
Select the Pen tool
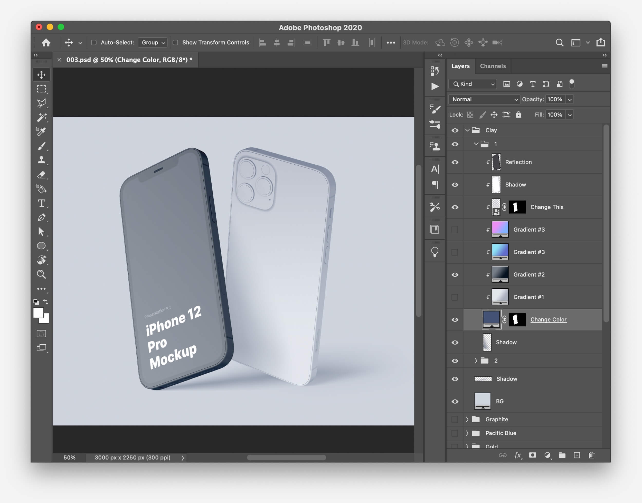(41, 217)
